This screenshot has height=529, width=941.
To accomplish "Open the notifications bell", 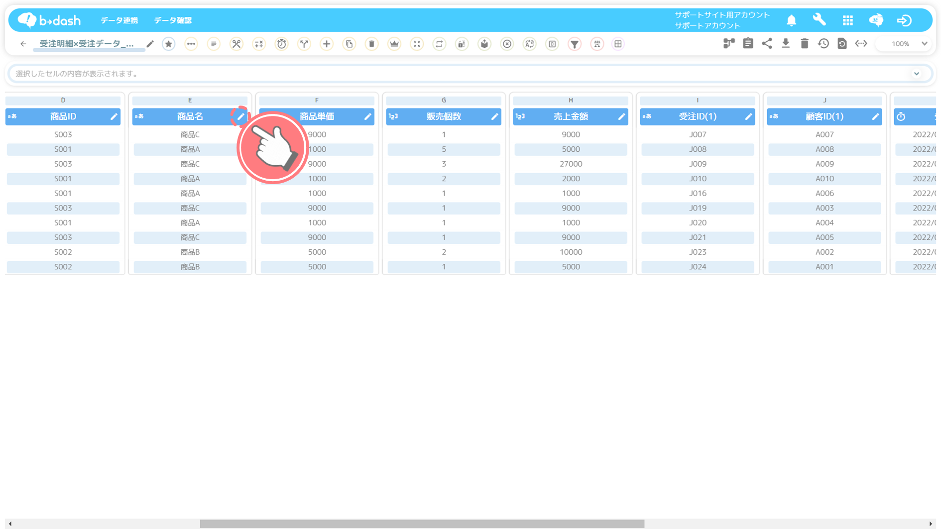I will coord(791,20).
